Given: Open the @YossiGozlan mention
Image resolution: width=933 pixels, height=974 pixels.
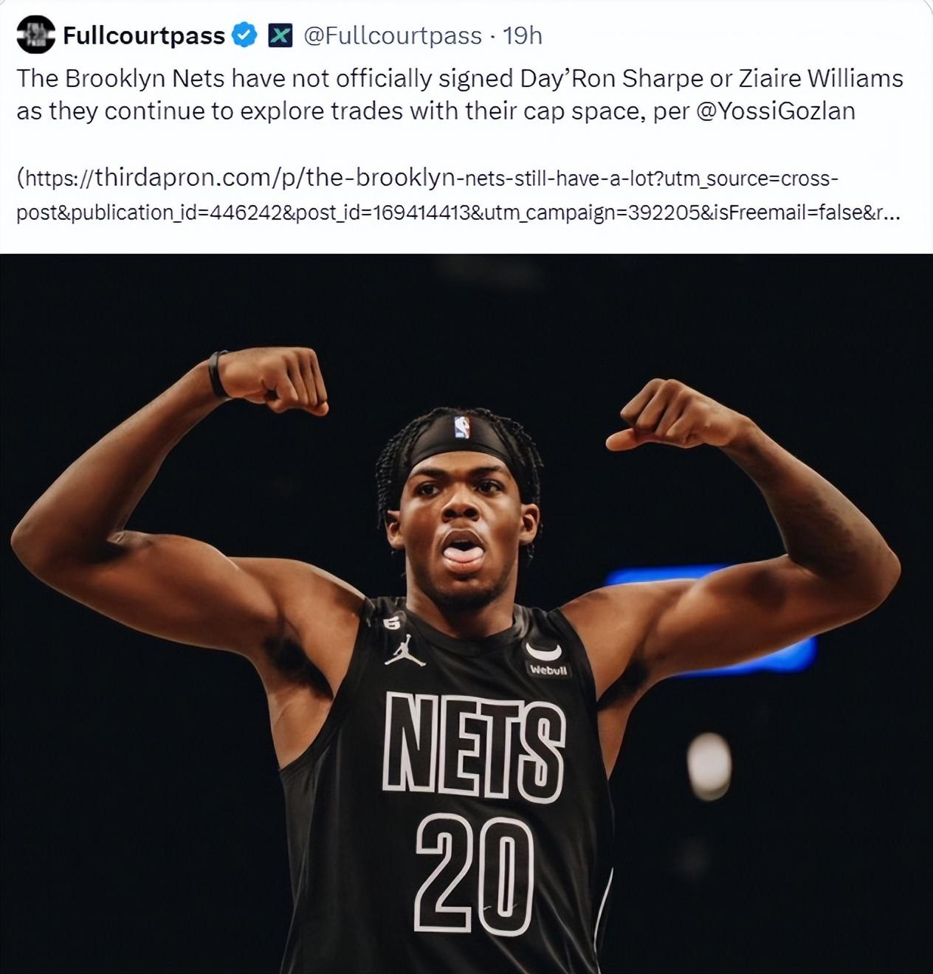Looking at the screenshot, I should [775, 111].
